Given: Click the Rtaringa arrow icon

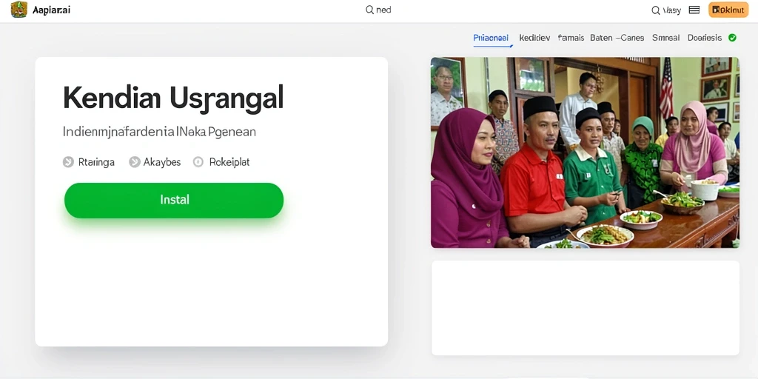Looking at the screenshot, I should [x=68, y=162].
